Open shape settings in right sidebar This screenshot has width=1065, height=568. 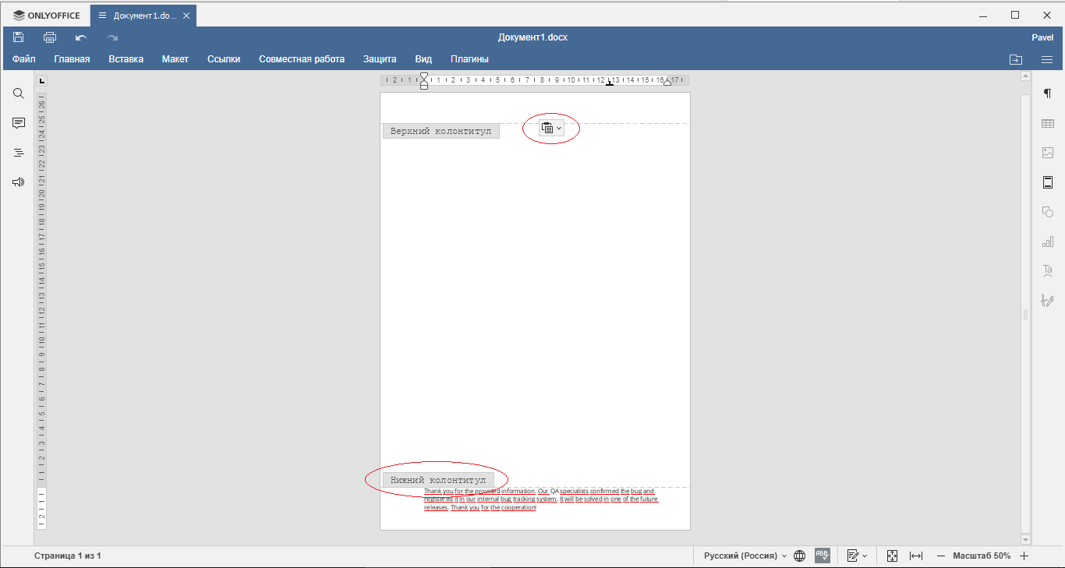[1048, 212]
